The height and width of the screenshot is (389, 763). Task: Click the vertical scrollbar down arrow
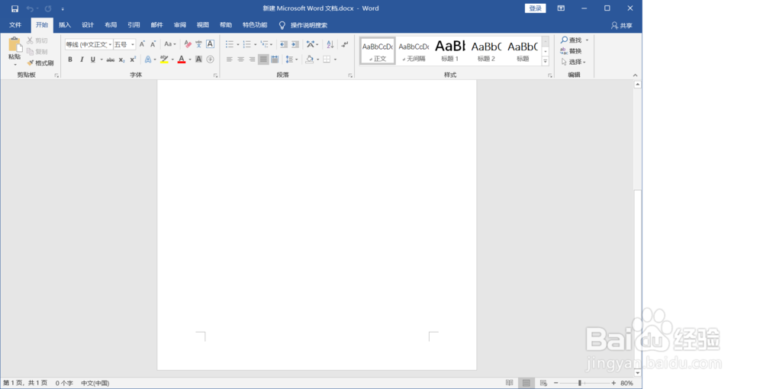[x=637, y=373]
